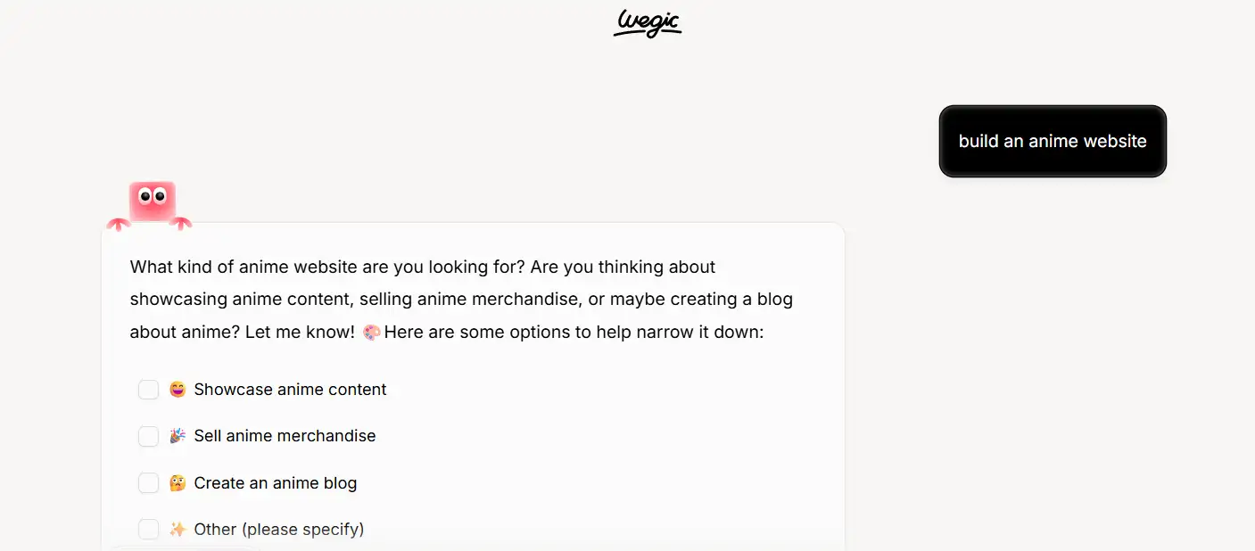The image size is (1255, 551).
Task: Click the mascot's left pink hand
Action: [118, 223]
